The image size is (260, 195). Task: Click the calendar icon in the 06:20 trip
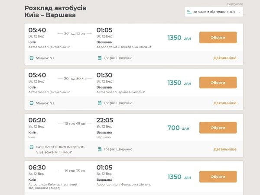[x=100, y=149]
